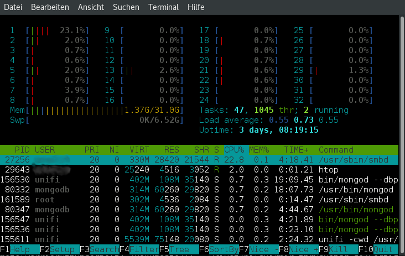Click the CPU 32 meter at 0.0%
Screen dimensions: 405x256
click(x=334, y=100)
